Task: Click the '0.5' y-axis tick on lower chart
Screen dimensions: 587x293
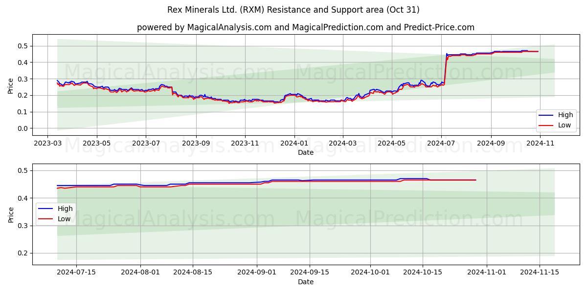Action: click(x=23, y=170)
